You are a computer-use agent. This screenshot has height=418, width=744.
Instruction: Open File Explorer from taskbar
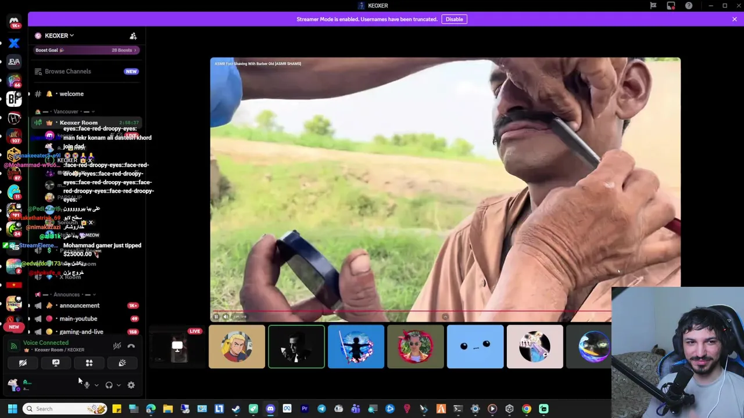click(167, 409)
